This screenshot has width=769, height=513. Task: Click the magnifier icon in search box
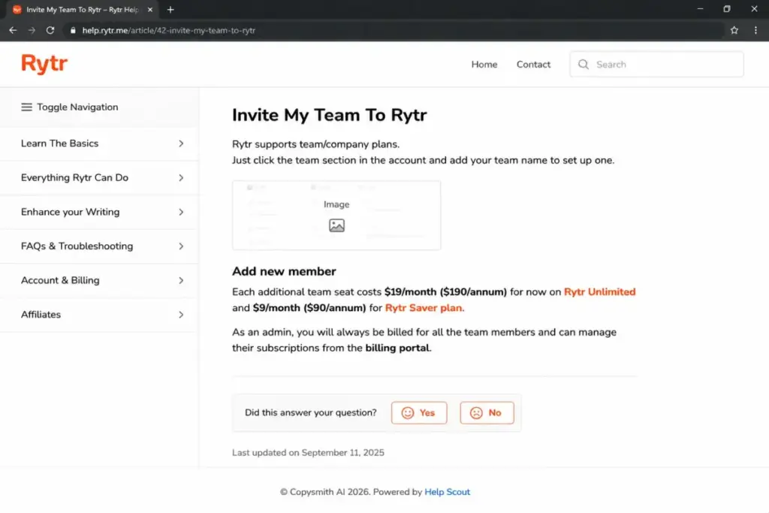tap(583, 65)
